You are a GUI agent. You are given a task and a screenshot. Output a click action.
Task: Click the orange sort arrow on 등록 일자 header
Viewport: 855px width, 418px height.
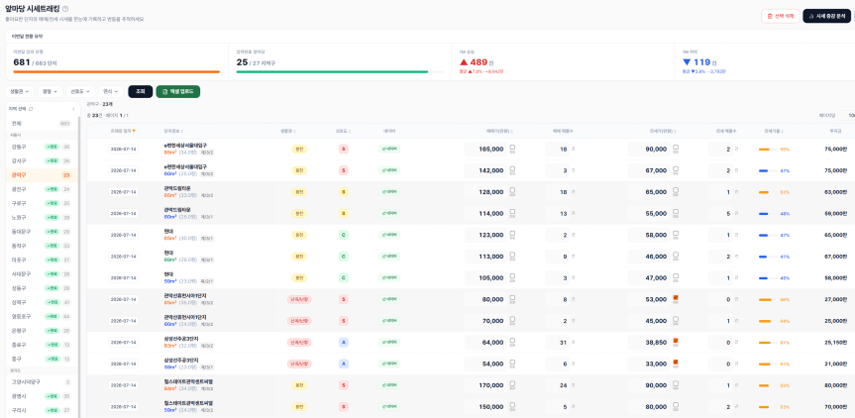pos(134,131)
